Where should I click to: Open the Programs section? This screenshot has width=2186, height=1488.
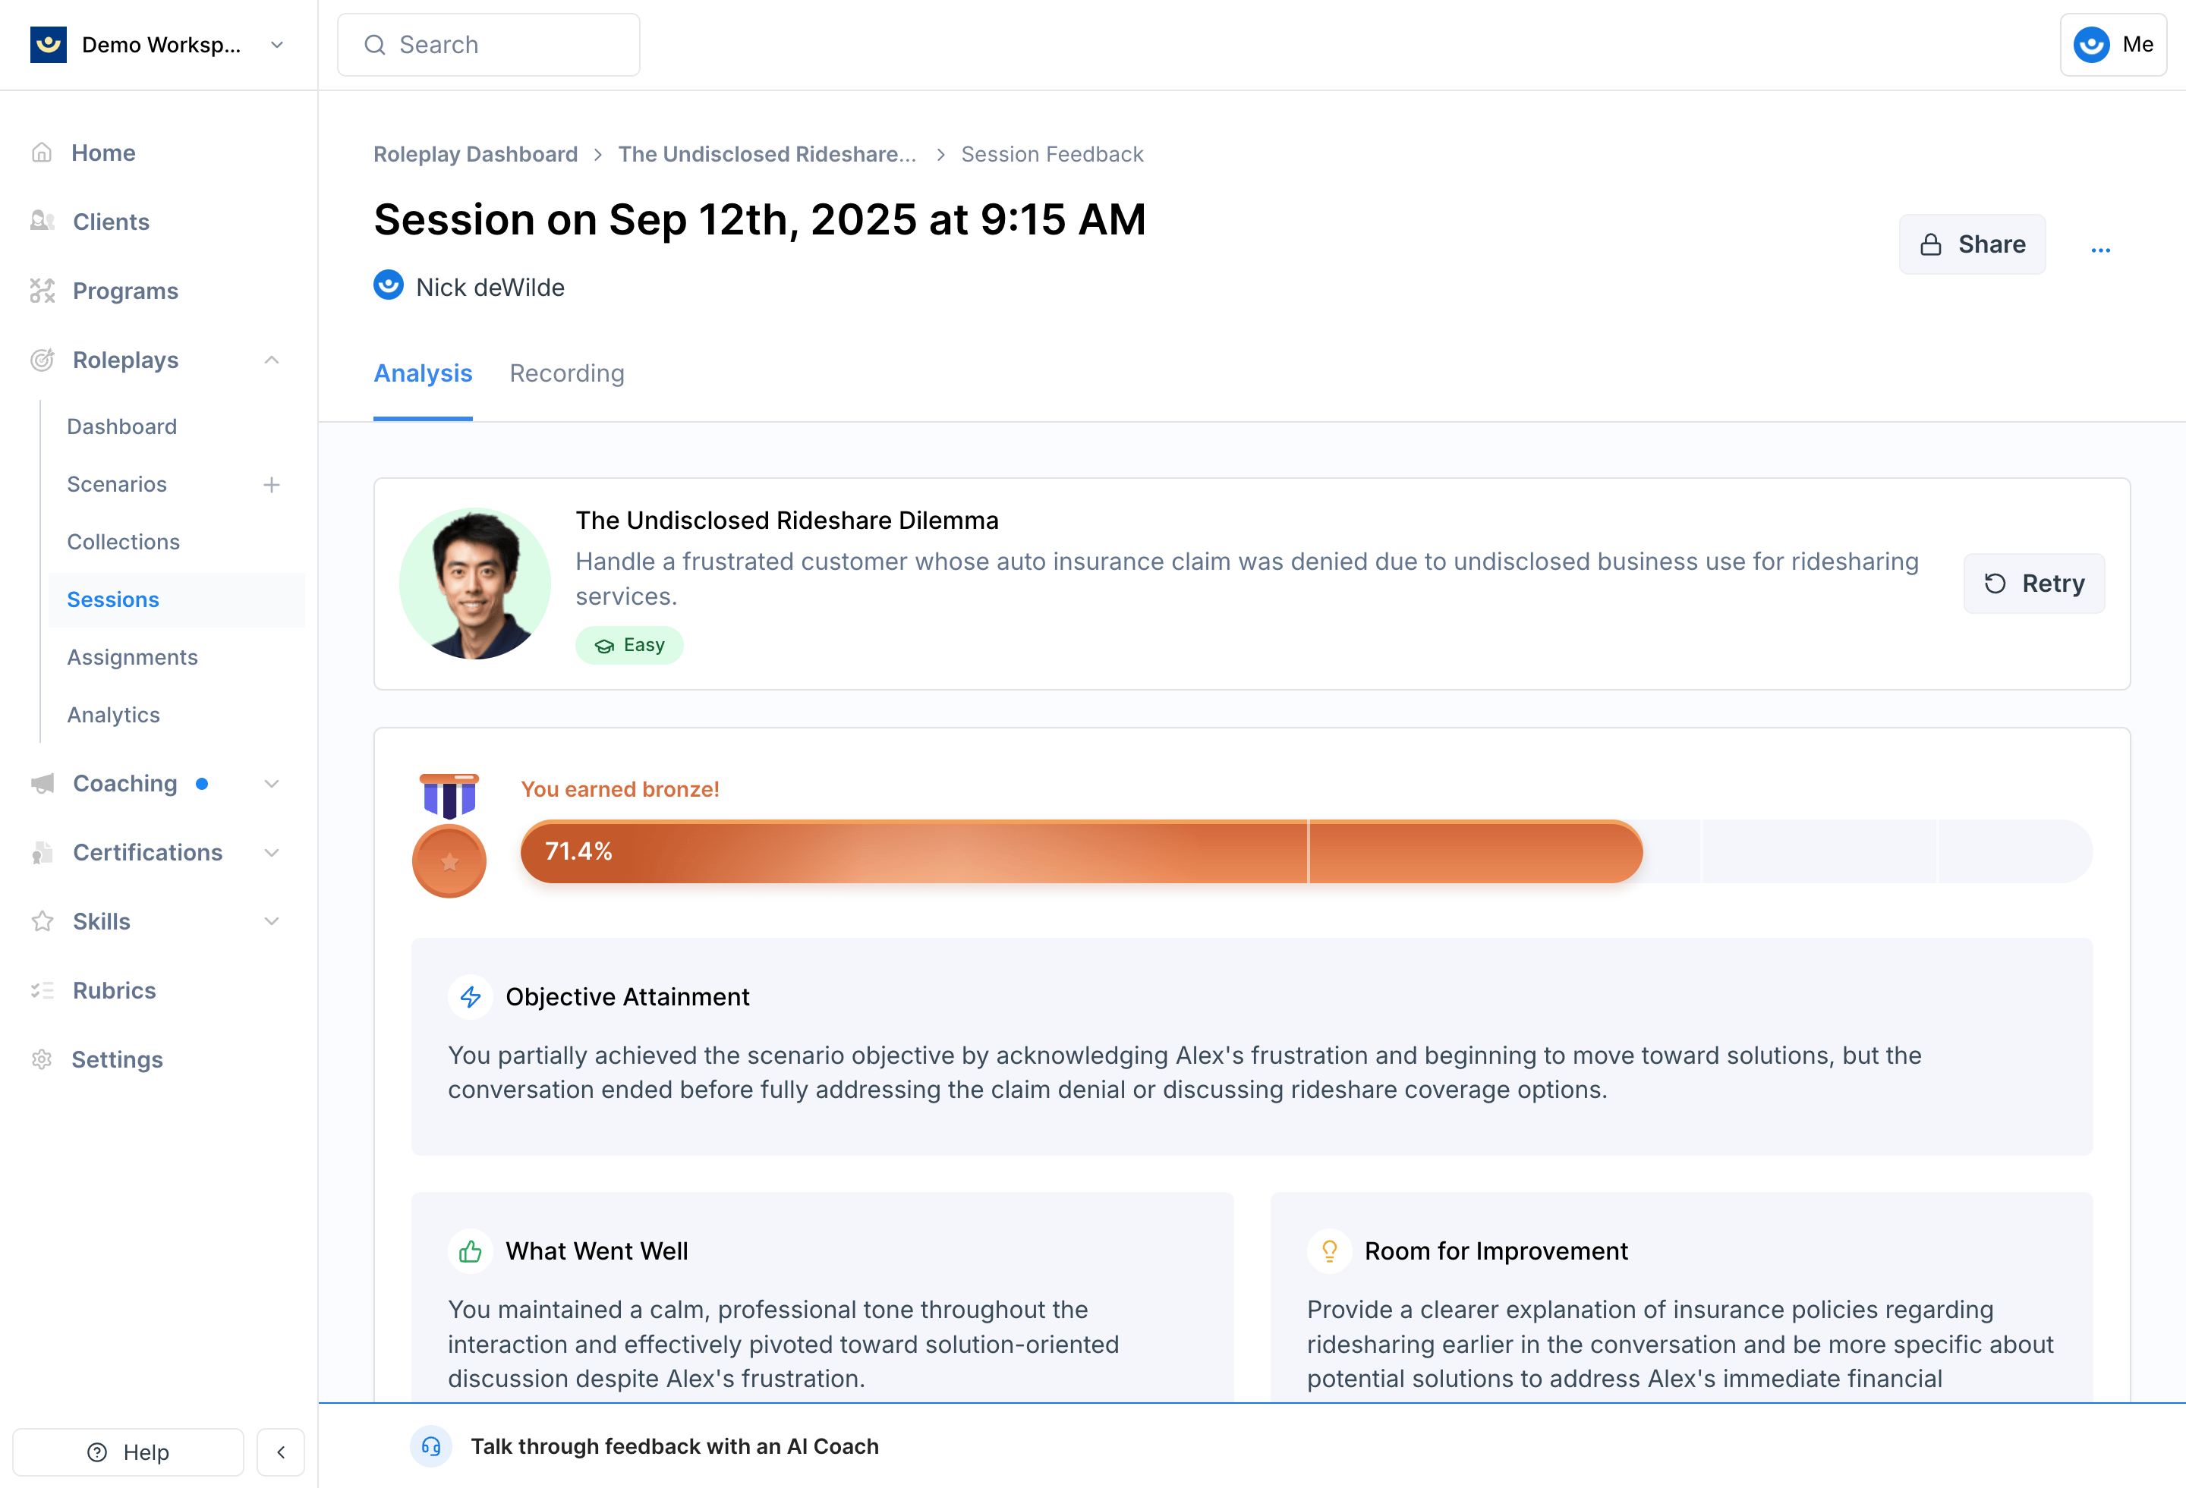click(x=105, y=291)
